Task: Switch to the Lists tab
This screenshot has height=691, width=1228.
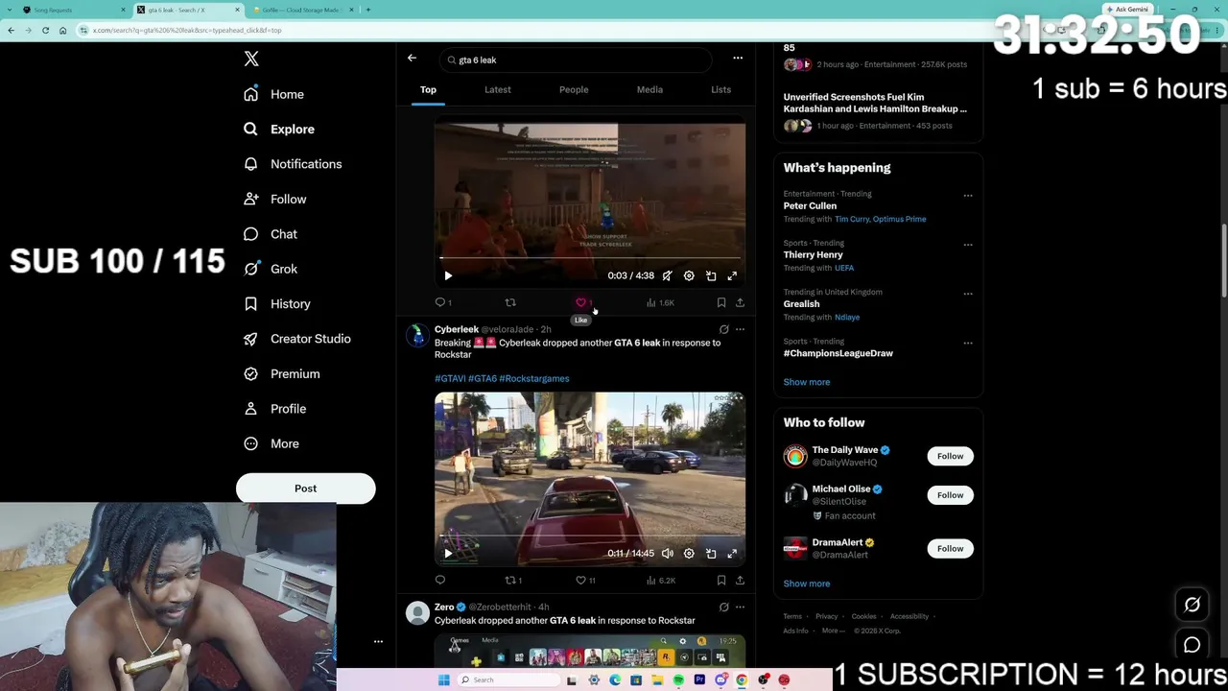Action: coord(720,89)
